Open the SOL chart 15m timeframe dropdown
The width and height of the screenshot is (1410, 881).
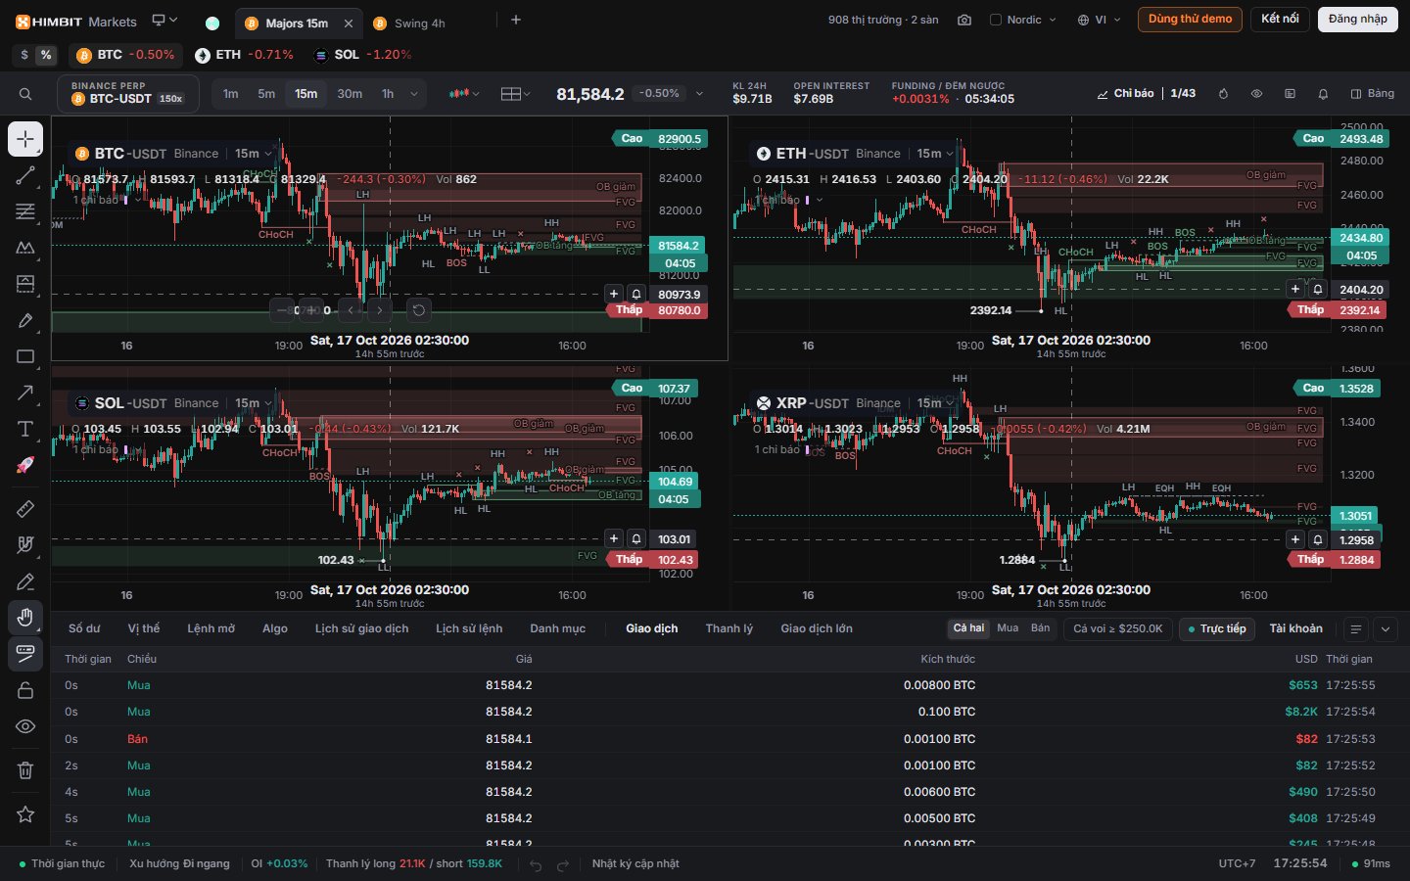[x=252, y=403]
